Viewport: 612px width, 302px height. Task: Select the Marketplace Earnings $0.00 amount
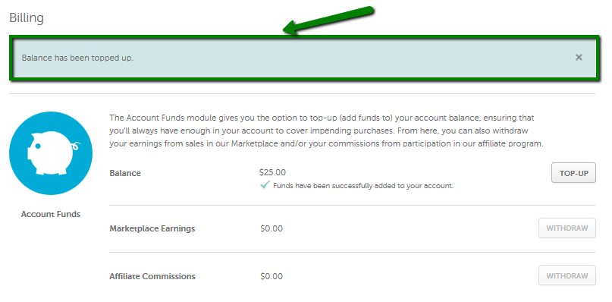click(271, 228)
